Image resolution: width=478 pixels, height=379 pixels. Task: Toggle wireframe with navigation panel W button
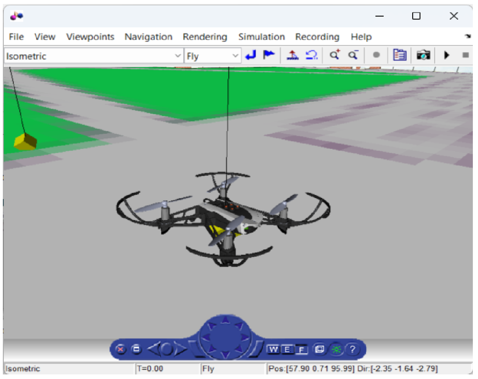coord(273,349)
